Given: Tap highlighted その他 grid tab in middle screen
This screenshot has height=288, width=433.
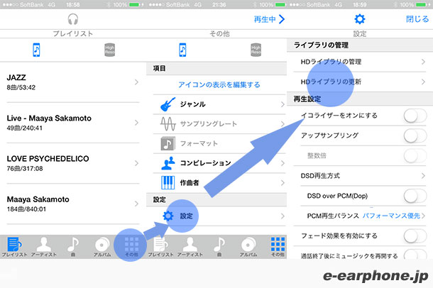Looking at the screenshot, I should point(278,247).
